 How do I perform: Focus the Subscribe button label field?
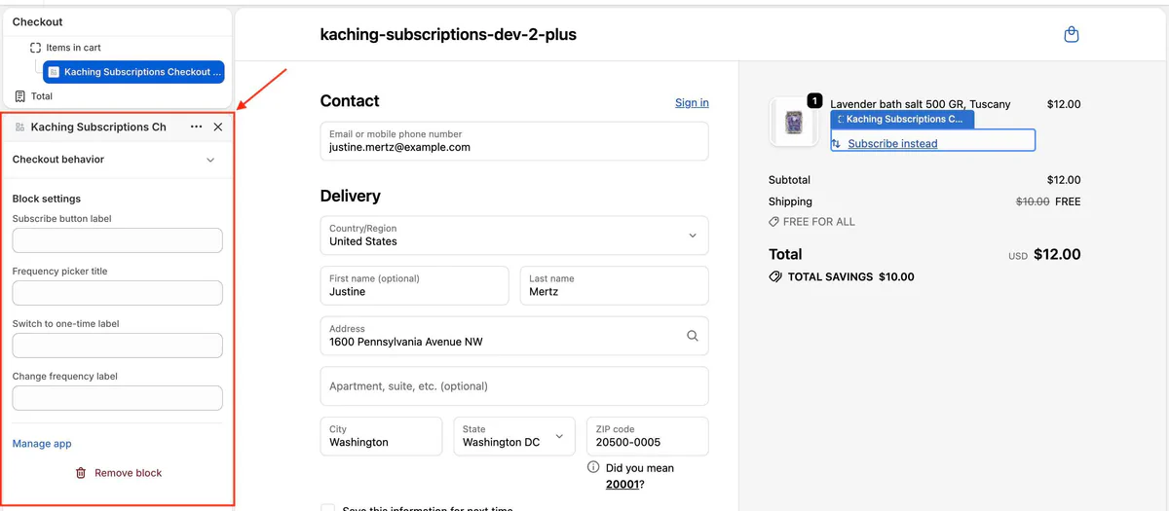pos(118,240)
